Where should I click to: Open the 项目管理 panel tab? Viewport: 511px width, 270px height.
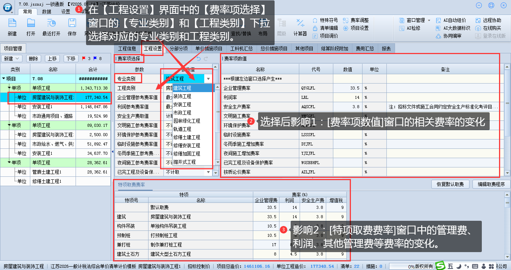pos(13,48)
